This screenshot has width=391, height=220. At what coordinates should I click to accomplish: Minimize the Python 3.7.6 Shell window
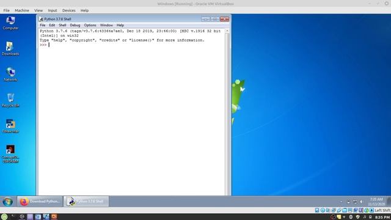coord(206,19)
